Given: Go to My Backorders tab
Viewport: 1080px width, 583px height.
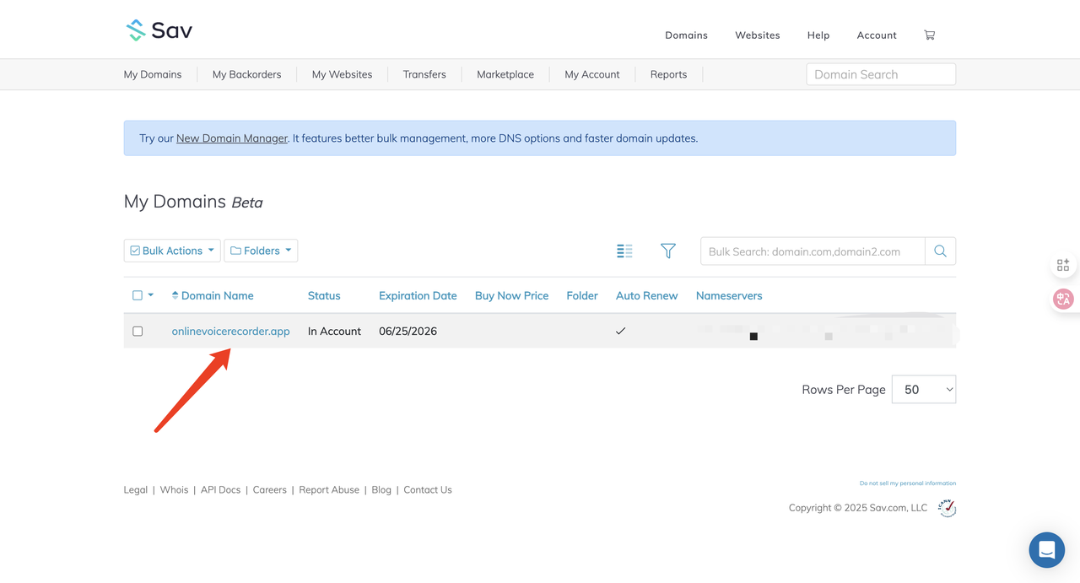Looking at the screenshot, I should (246, 74).
